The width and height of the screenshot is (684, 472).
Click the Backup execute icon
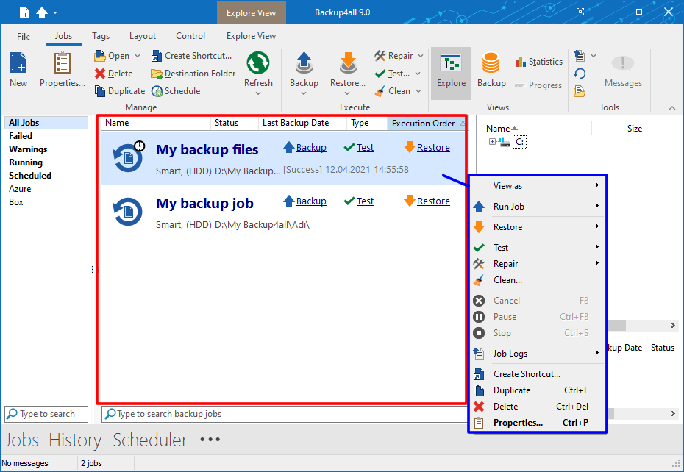[x=304, y=62]
